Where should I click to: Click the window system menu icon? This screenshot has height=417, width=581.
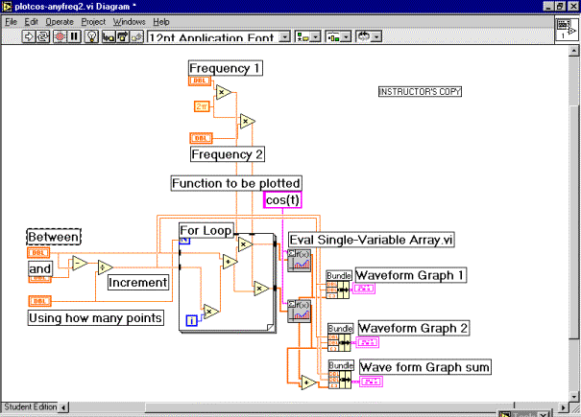click(x=7, y=7)
